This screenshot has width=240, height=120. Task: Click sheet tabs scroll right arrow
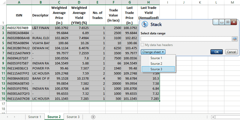coord(14,117)
